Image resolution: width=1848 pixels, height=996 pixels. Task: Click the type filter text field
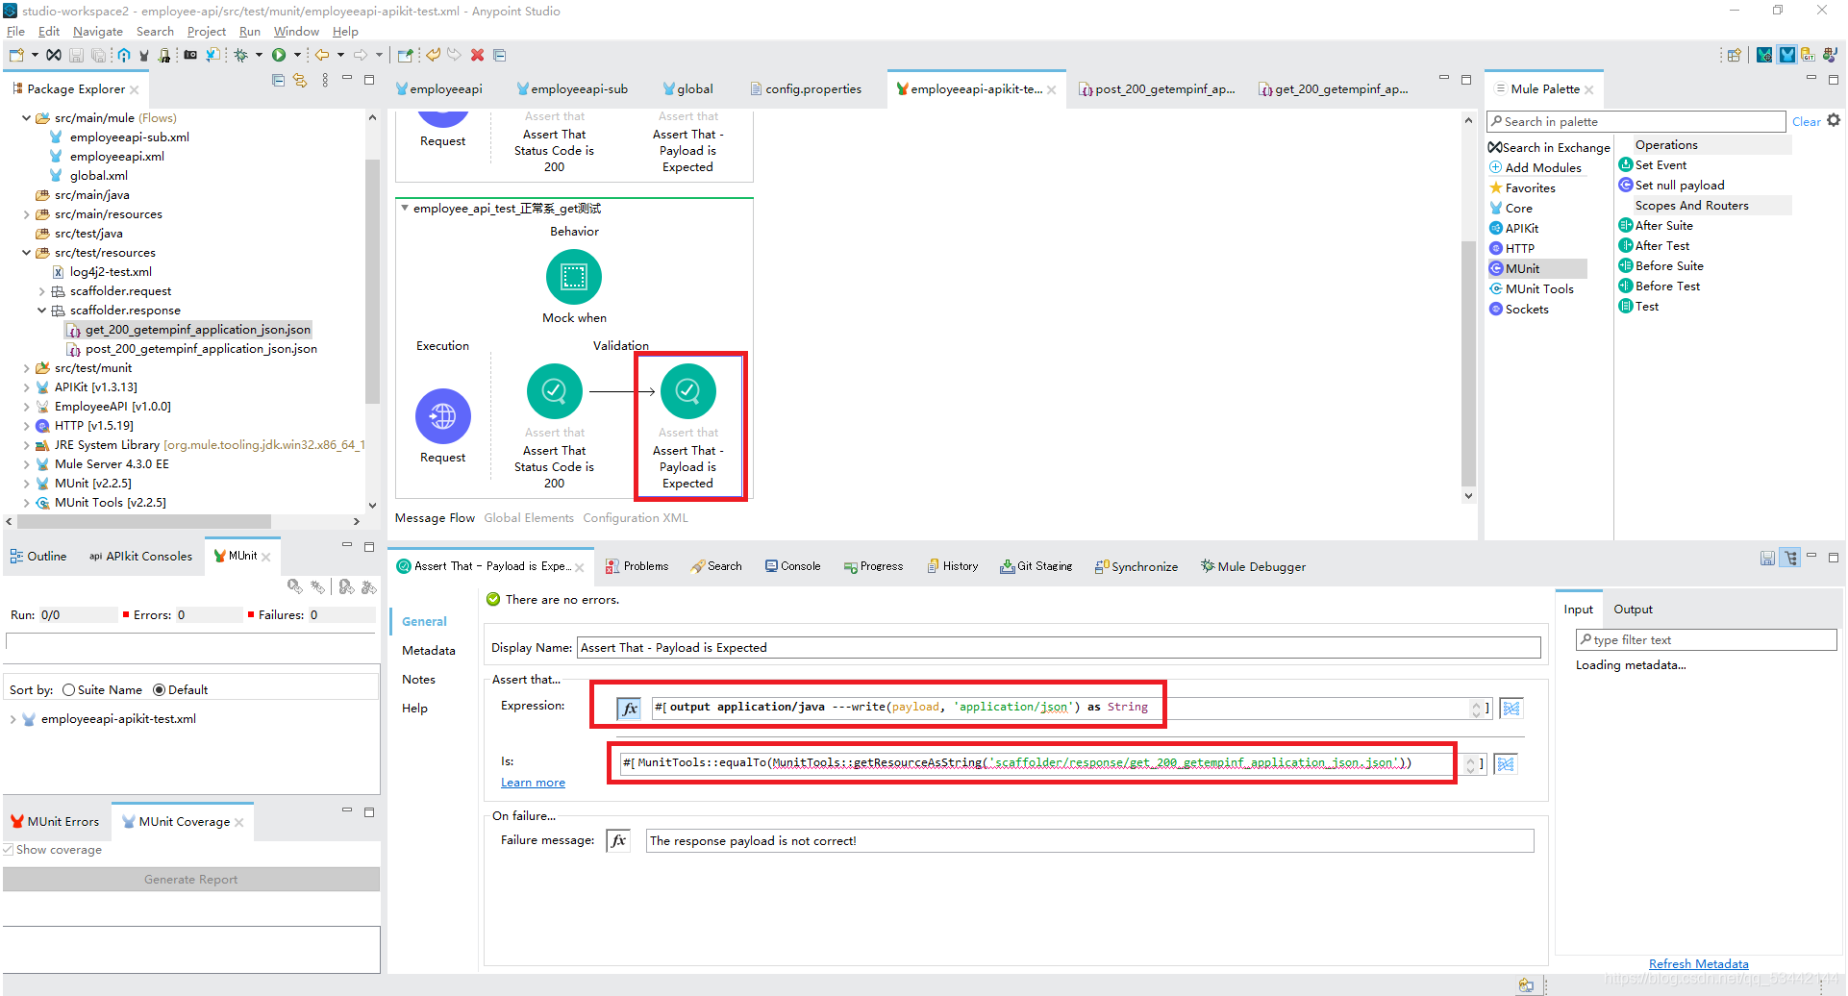[x=1706, y=640]
